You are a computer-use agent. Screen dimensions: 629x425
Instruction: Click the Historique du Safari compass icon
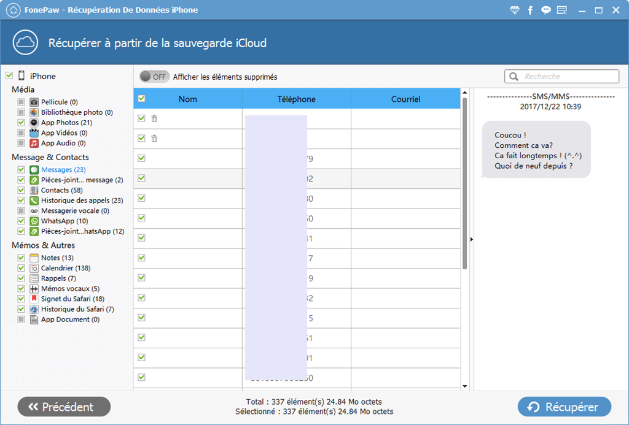(34, 309)
